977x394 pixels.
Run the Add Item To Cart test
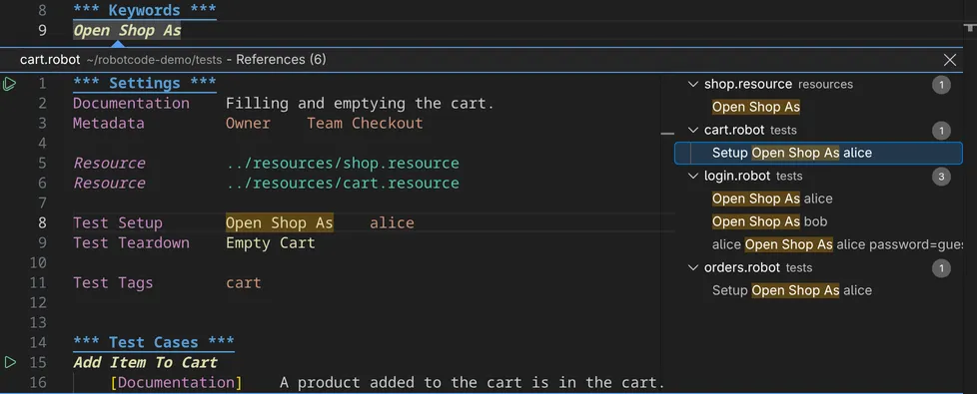tap(9, 362)
